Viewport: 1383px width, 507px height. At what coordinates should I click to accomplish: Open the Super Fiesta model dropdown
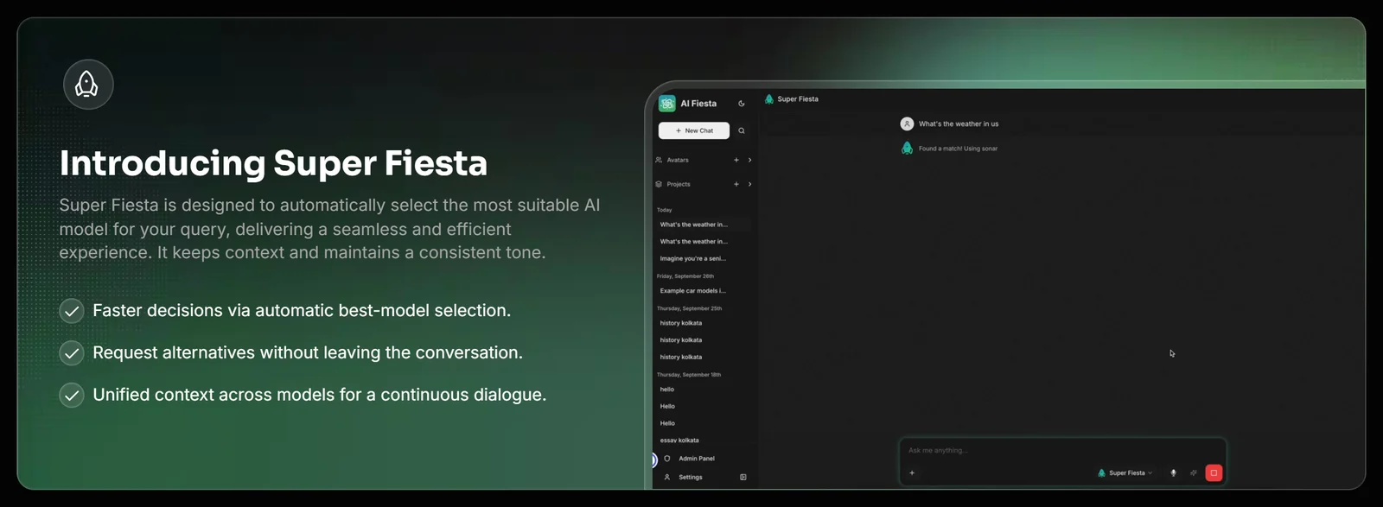(x=1125, y=473)
